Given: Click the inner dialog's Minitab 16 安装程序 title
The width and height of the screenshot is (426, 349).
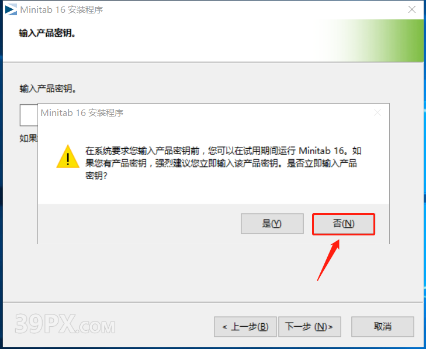Looking at the screenshot, I should click(x=82, y=112).
